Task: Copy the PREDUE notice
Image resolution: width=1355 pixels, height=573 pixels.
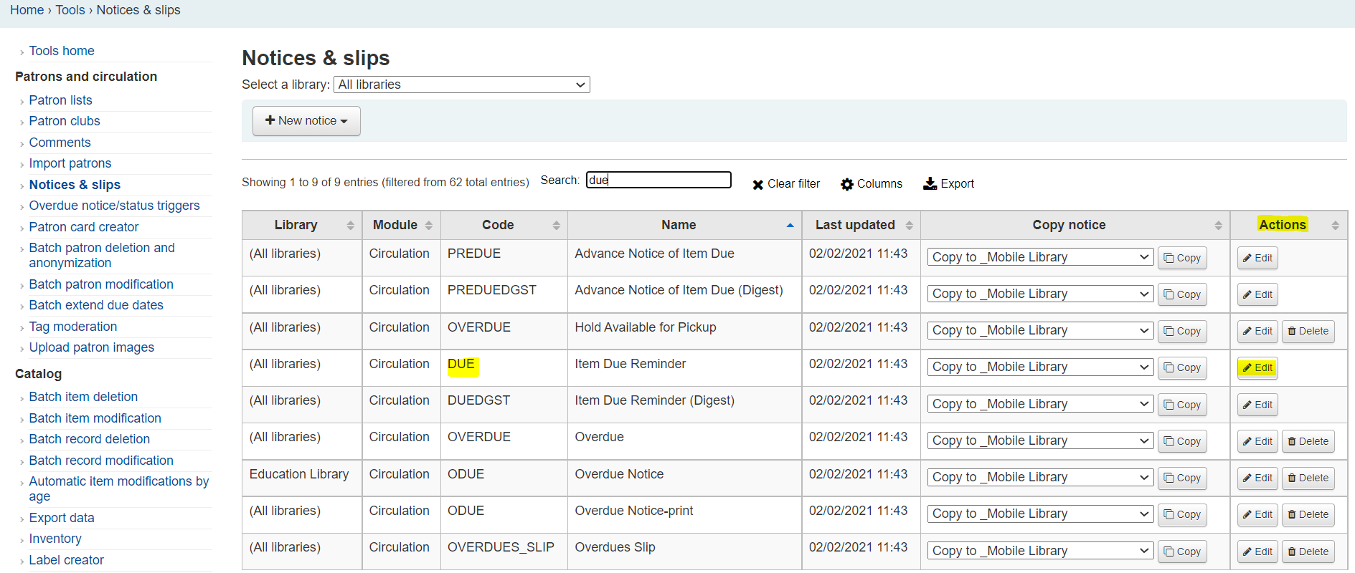Action: [1182, 258]
